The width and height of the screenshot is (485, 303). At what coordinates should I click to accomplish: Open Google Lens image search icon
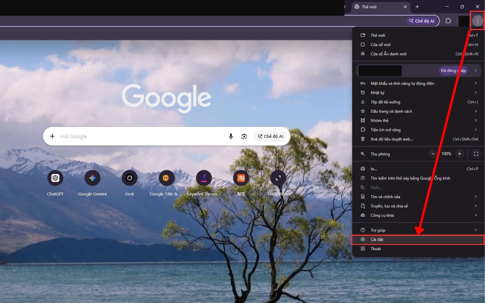(244, 136)
